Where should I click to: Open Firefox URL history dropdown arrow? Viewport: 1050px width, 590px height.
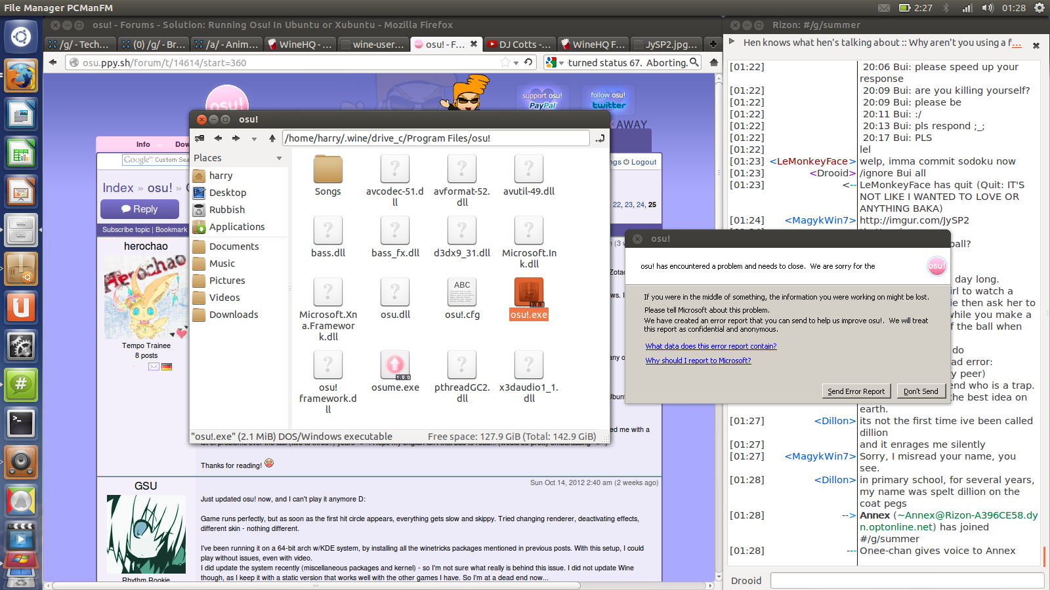(516, 63)
